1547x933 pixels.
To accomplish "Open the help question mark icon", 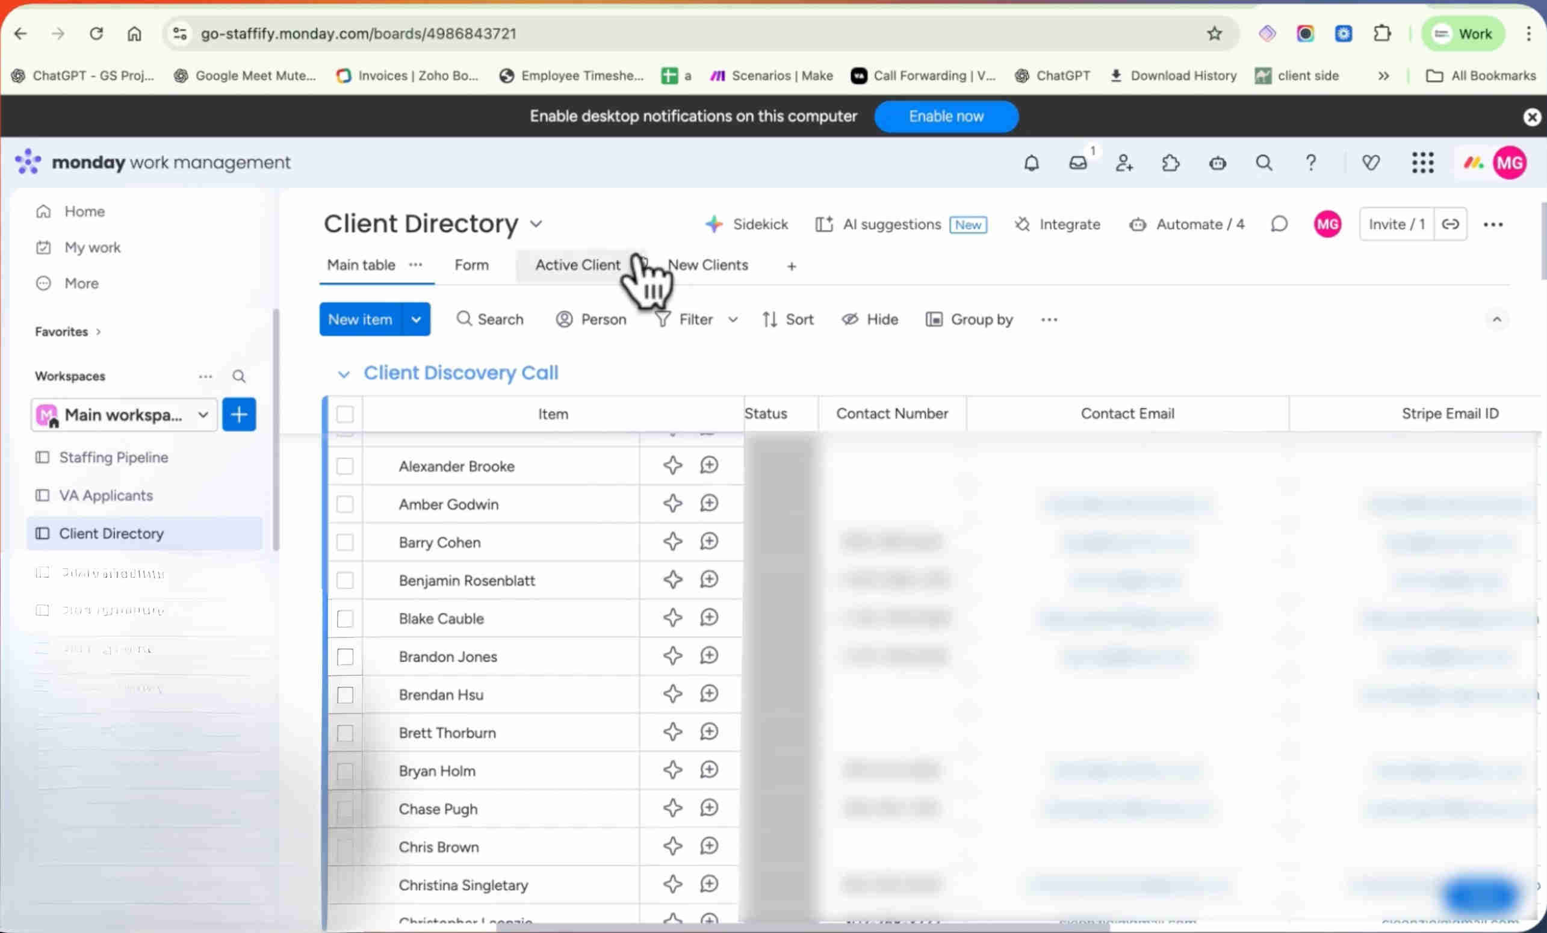I will (x=1311, y=163).
